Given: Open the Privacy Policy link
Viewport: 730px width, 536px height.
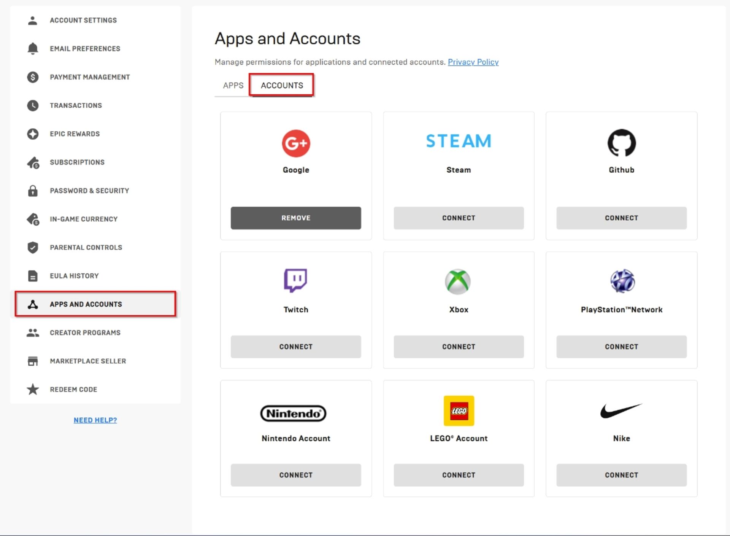Looking at the screenshot, I should coord(473,62).
